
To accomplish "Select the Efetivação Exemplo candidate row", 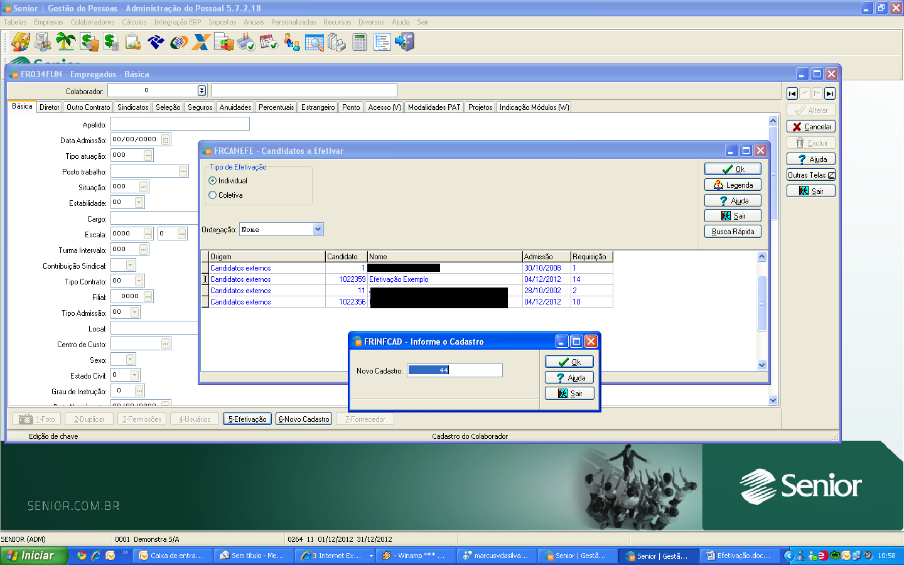I will pyautogui.click(x=407, y=279).
